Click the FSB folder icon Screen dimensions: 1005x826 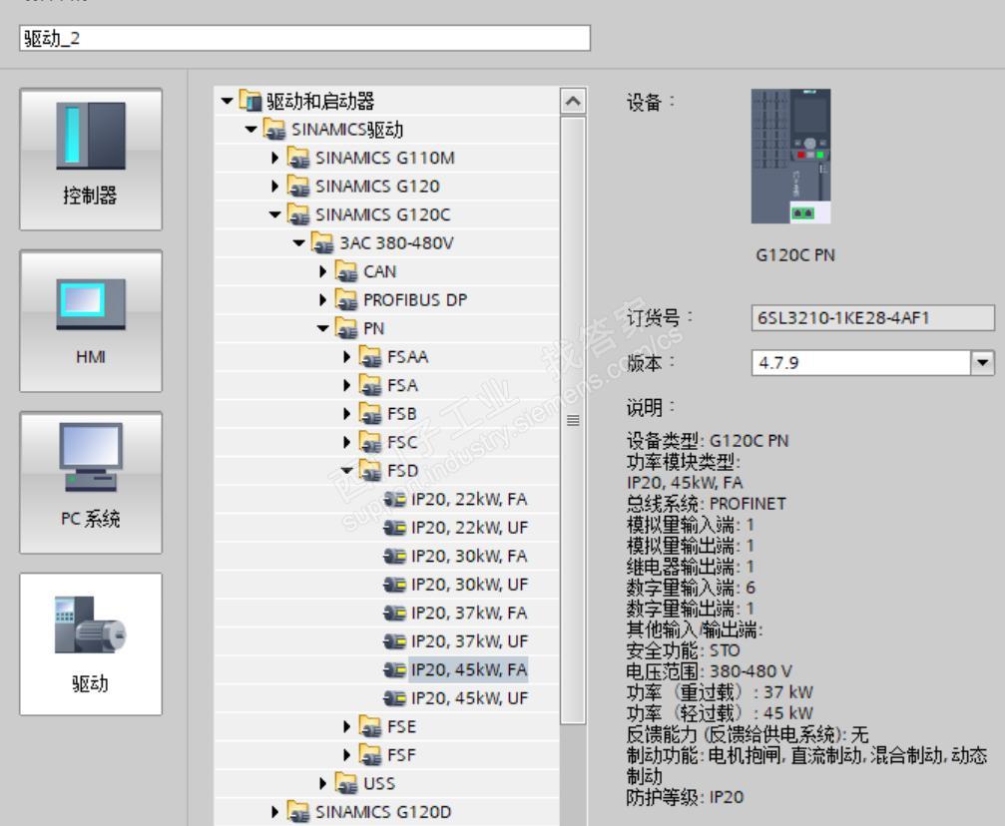pos(370,414)
